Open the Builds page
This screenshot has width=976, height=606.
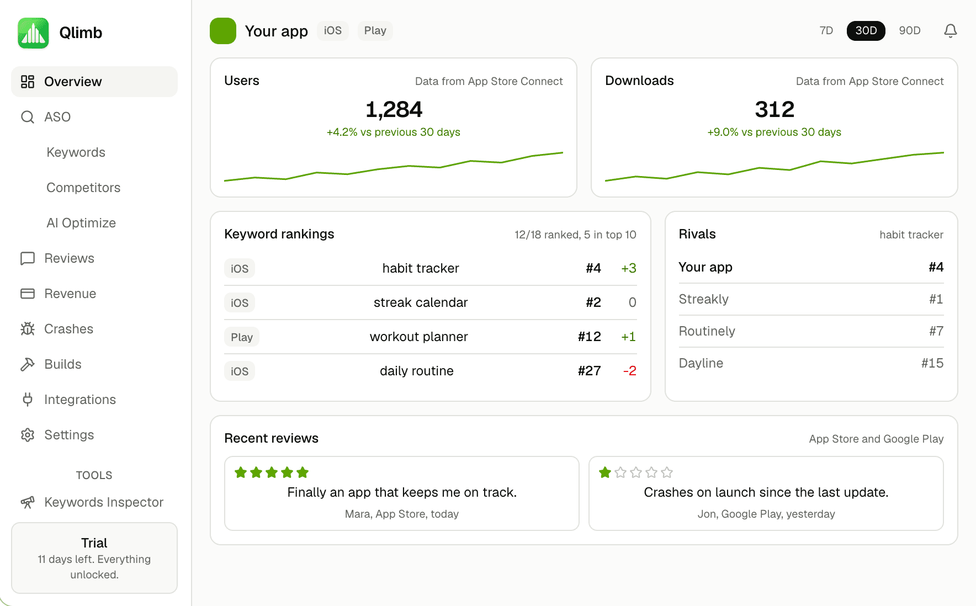coord(94,364)
